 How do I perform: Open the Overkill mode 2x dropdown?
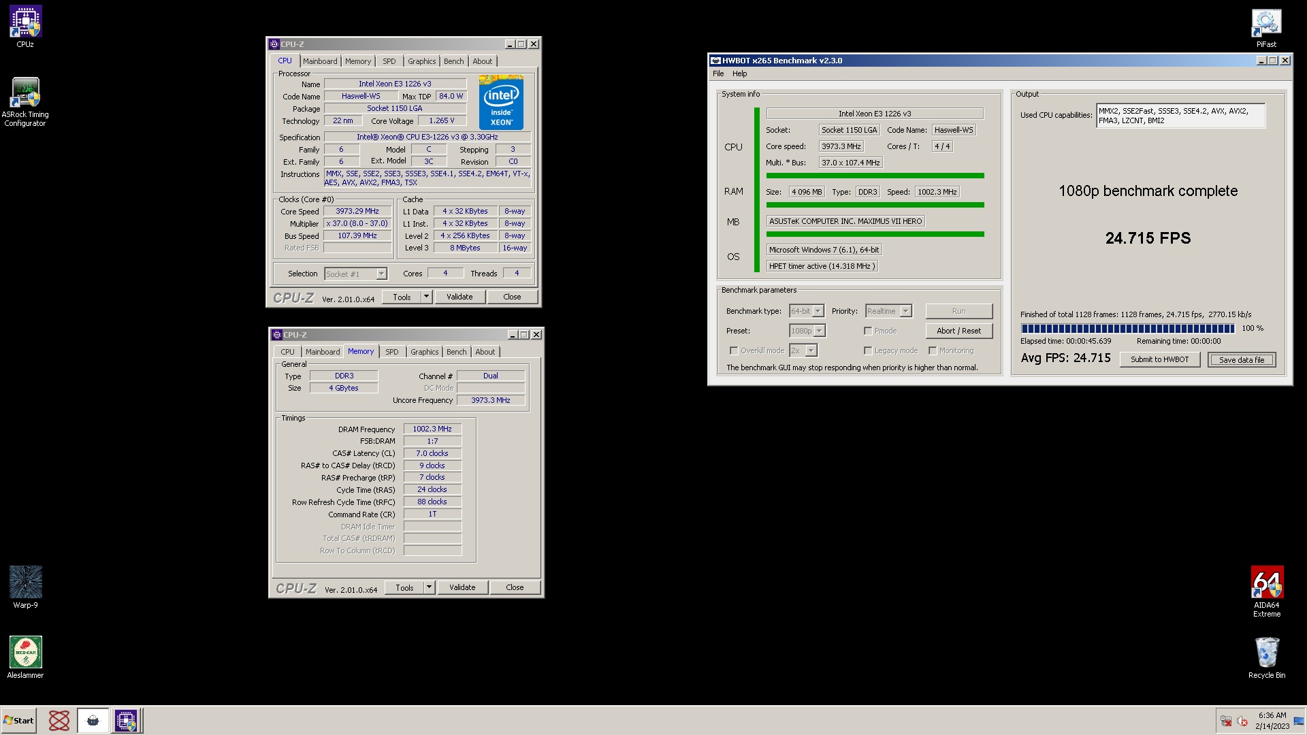tap(803, 350)
